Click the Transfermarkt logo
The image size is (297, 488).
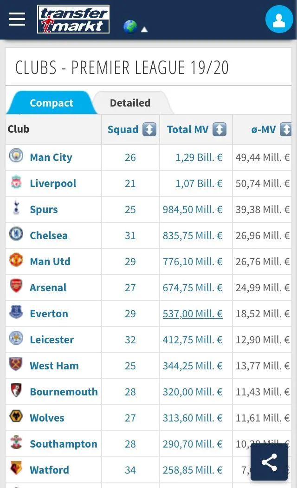coord(73,20)
